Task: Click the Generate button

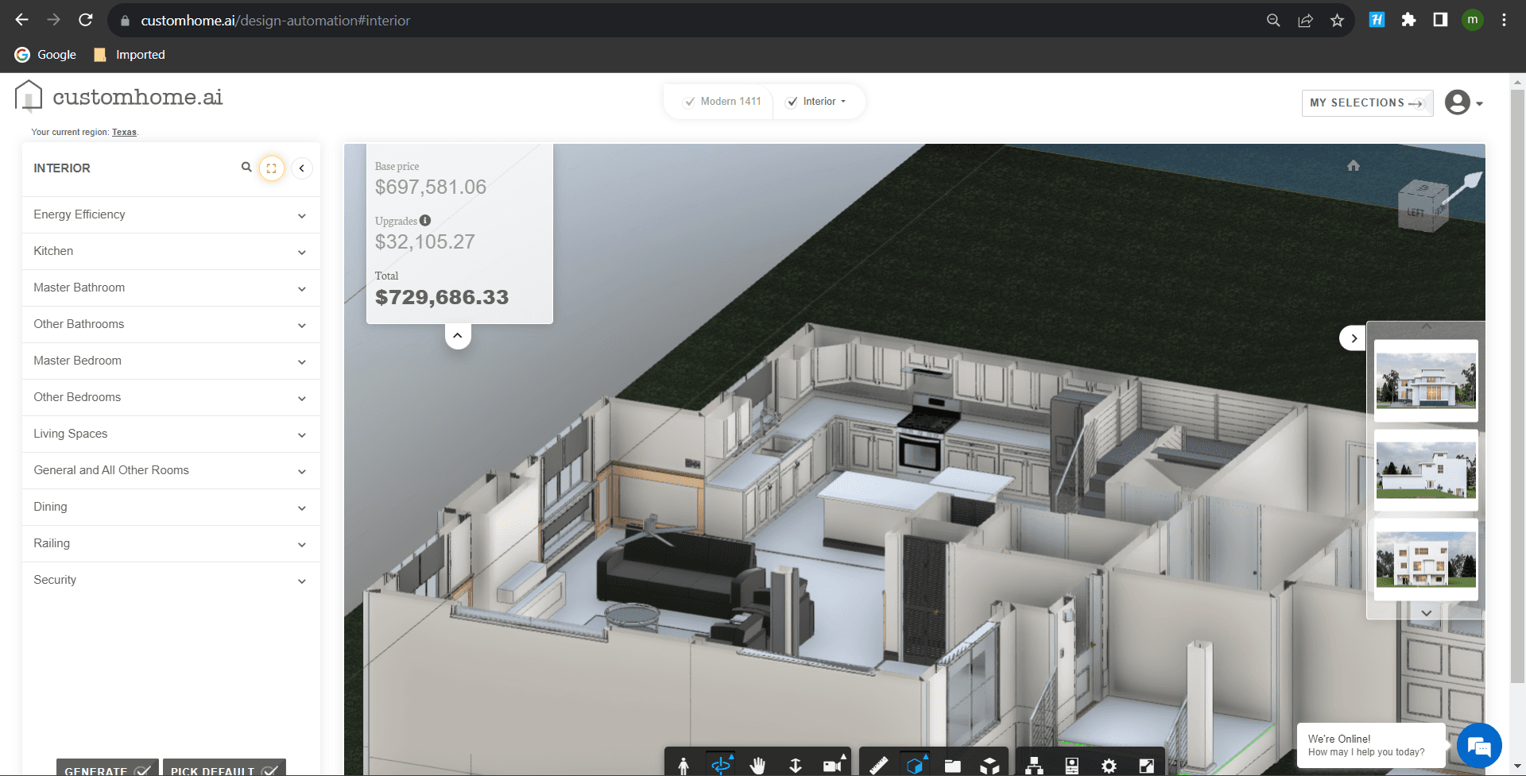Action: (x=107, y=767)
